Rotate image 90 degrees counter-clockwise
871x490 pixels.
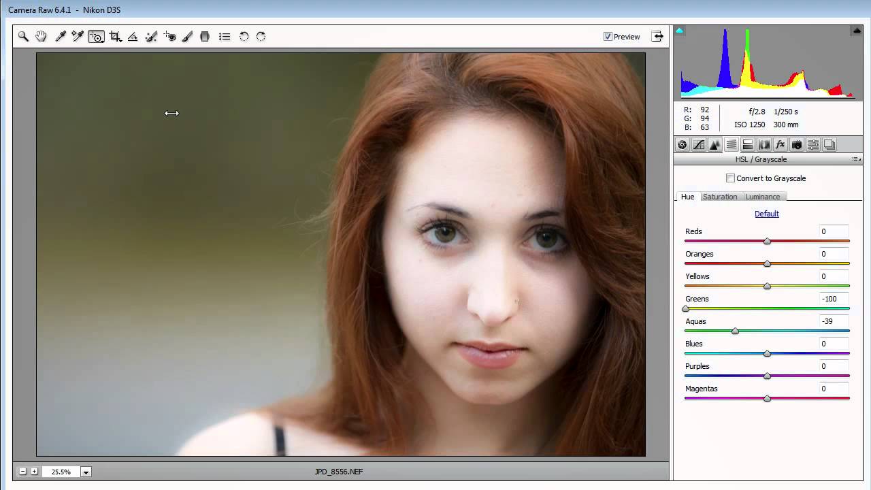pos(244,37)
